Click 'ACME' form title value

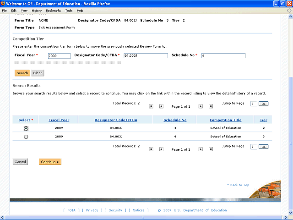[x=43, y=20]
